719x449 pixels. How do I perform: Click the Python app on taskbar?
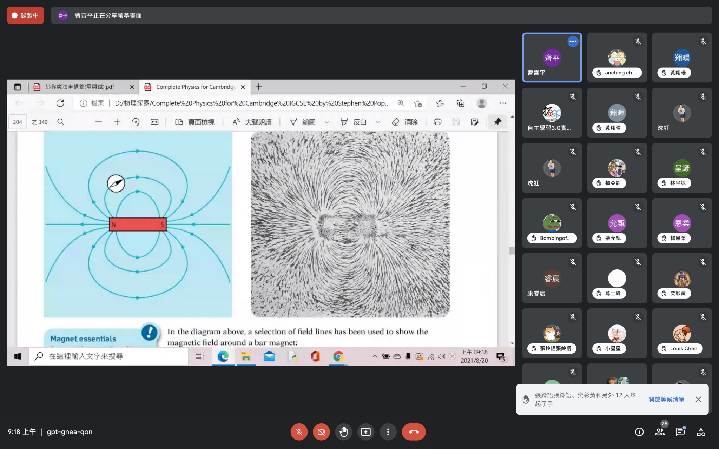(x=292, y=356)
